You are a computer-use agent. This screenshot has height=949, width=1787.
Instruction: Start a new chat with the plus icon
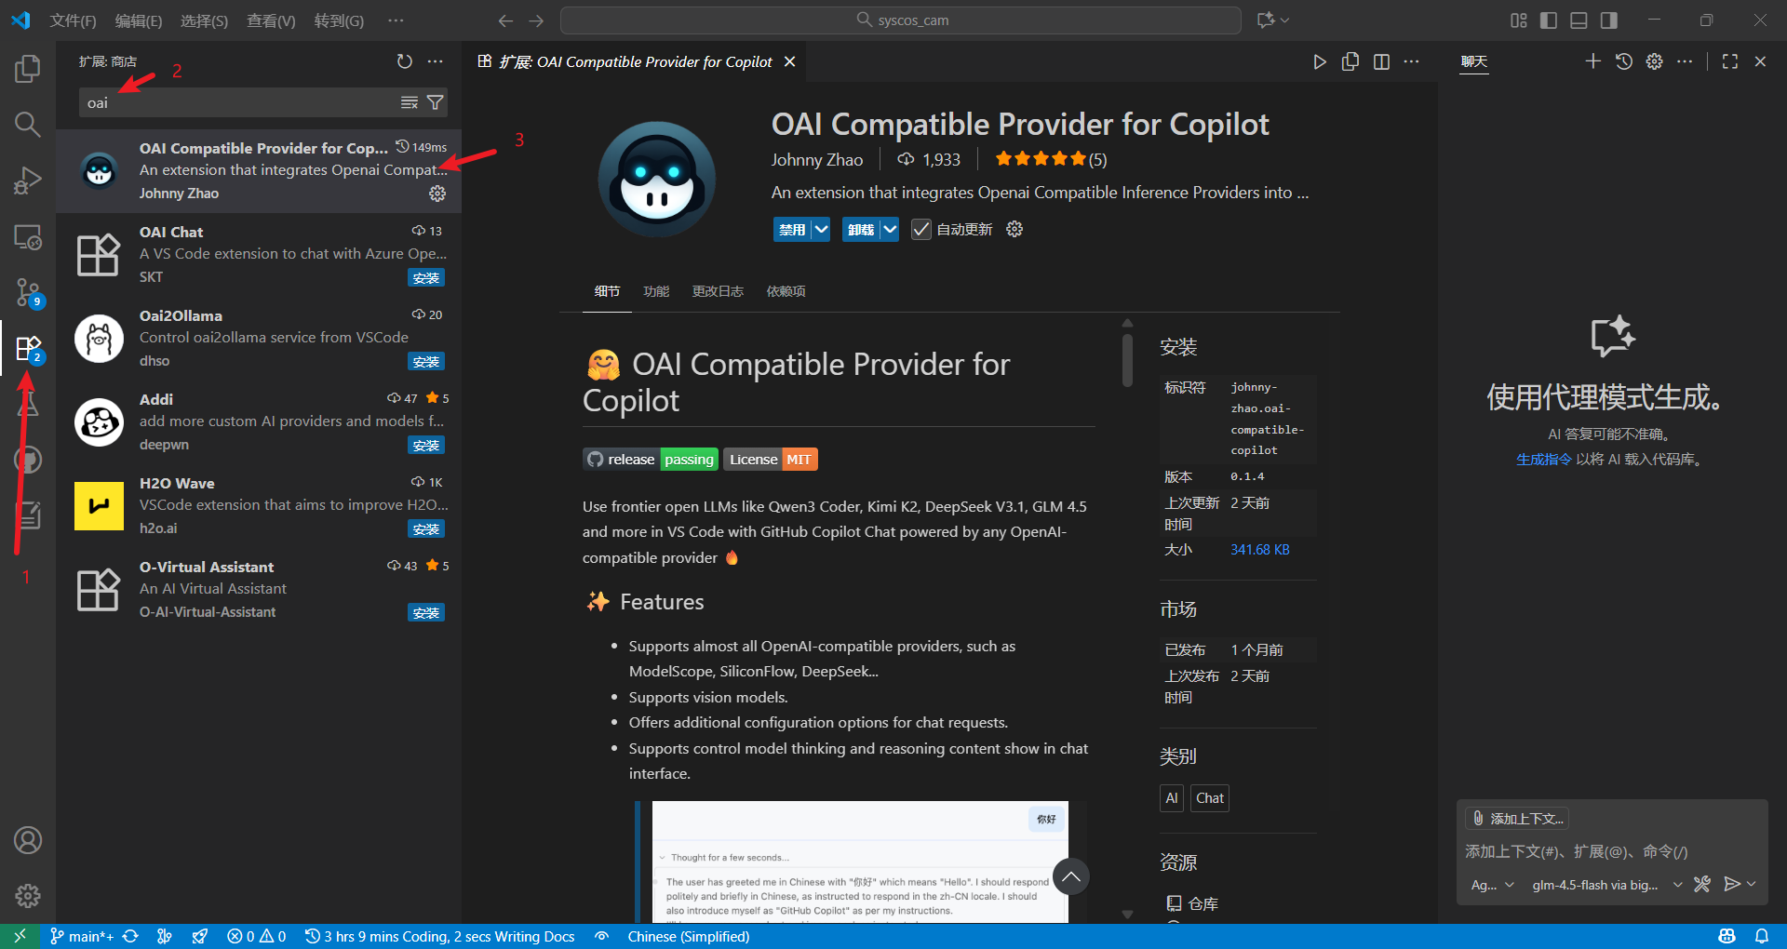pyautogui.click(x=1593, y=61)
